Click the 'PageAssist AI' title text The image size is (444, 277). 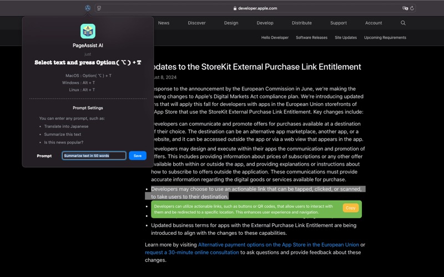tap(88, 45)
